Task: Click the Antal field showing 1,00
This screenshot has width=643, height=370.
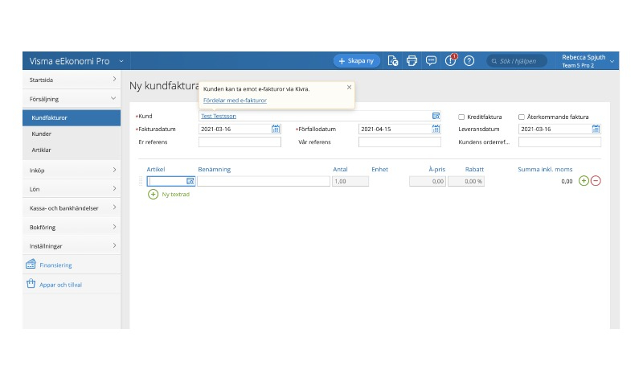Action: (x=350, y=181)
